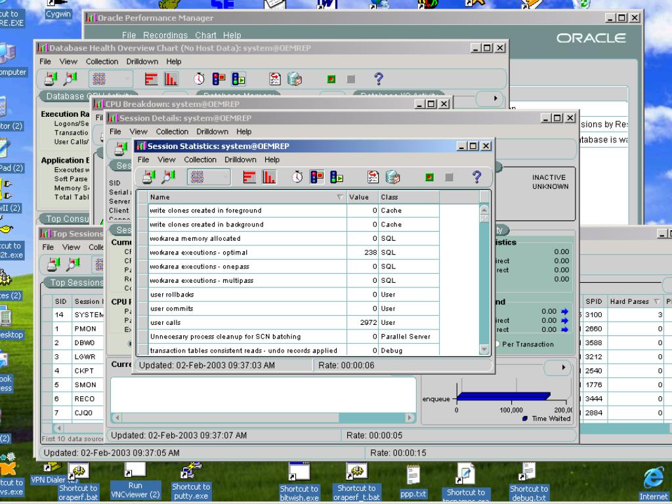Sort statistics by the Class column header
The height and width of the screenshot is (504, 672).
pyautogui.click(x=409, y=197)
